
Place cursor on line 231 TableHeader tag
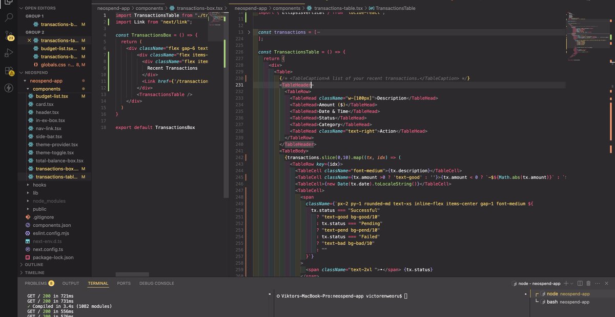296,85
